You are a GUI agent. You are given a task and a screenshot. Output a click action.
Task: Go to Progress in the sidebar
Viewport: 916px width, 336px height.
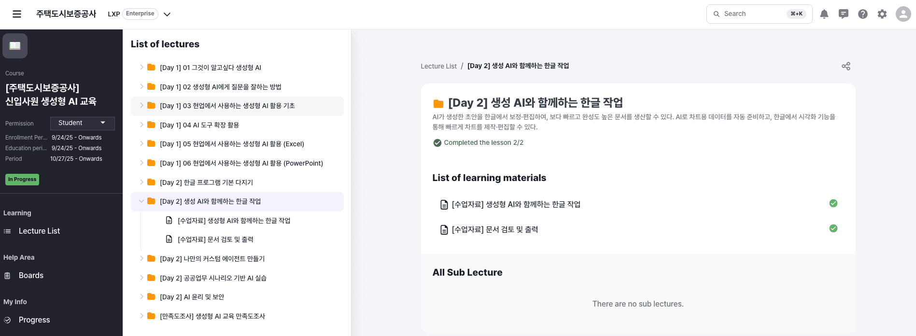click(34, 320)
